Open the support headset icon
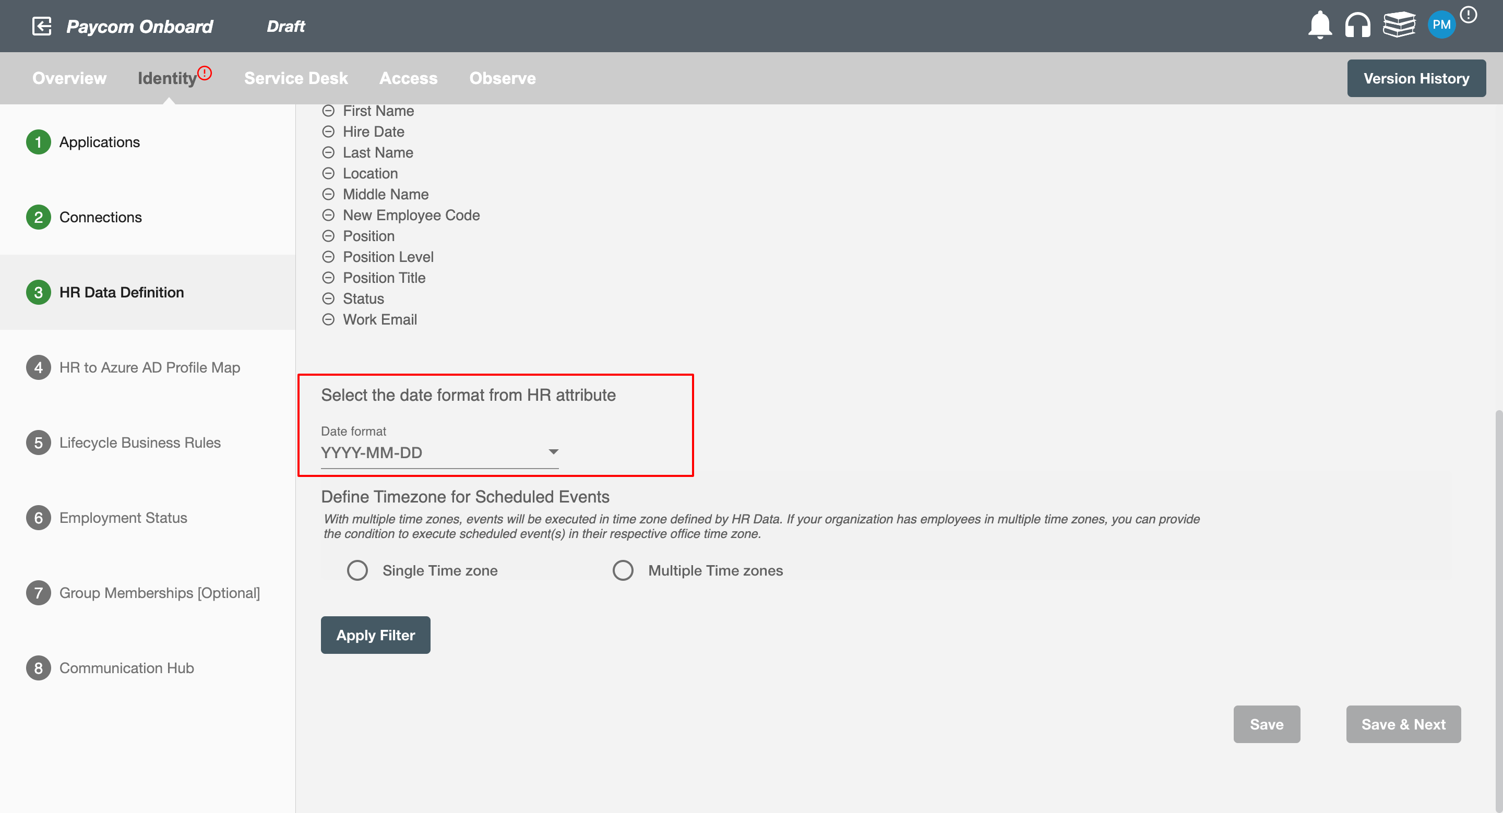Screen dimensions: 1503x813 click(x=1358, y=25)
